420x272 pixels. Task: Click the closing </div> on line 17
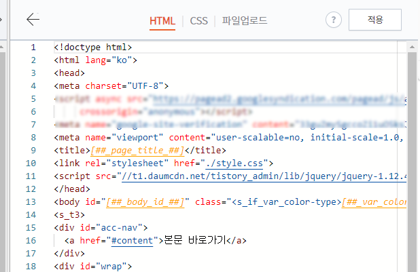coord(69,253)
